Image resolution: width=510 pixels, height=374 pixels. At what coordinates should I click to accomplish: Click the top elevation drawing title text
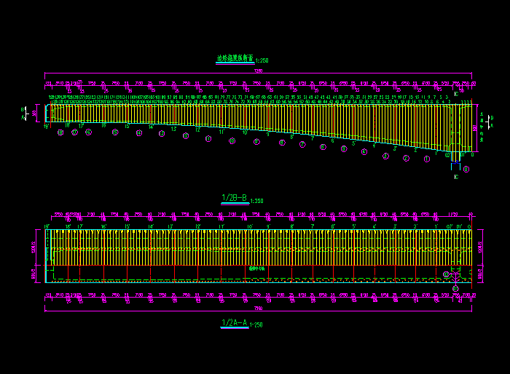point(235,58)
